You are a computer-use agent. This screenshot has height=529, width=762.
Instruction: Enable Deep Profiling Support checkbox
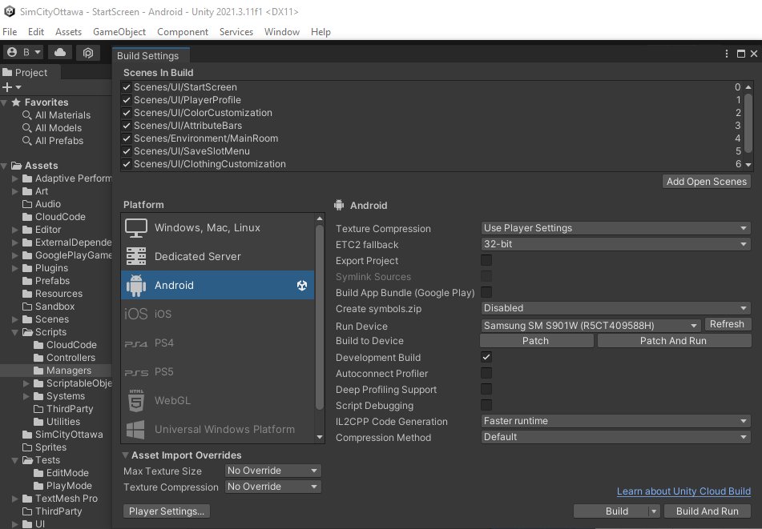click(x=486, y=389)
